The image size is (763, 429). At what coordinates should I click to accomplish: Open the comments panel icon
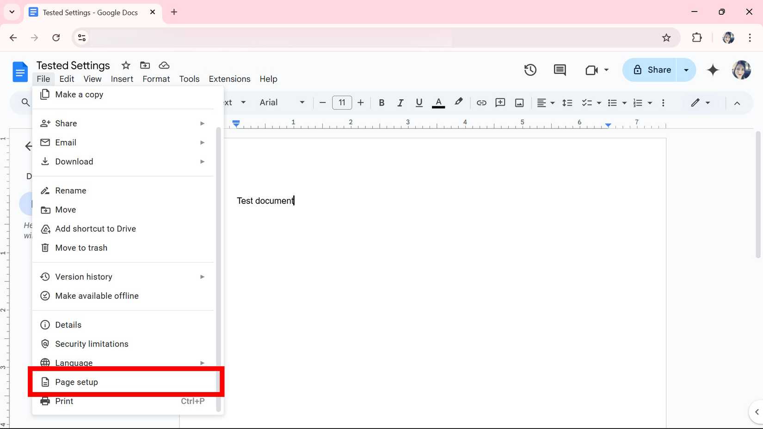559,70
